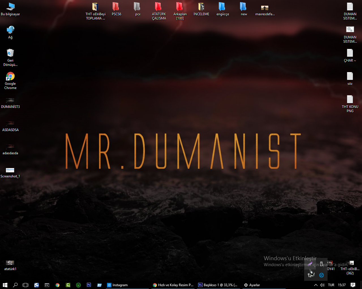Launch the blue crescent app on taskbar
Screen dimensions: 362x289
tap(37, 285)
